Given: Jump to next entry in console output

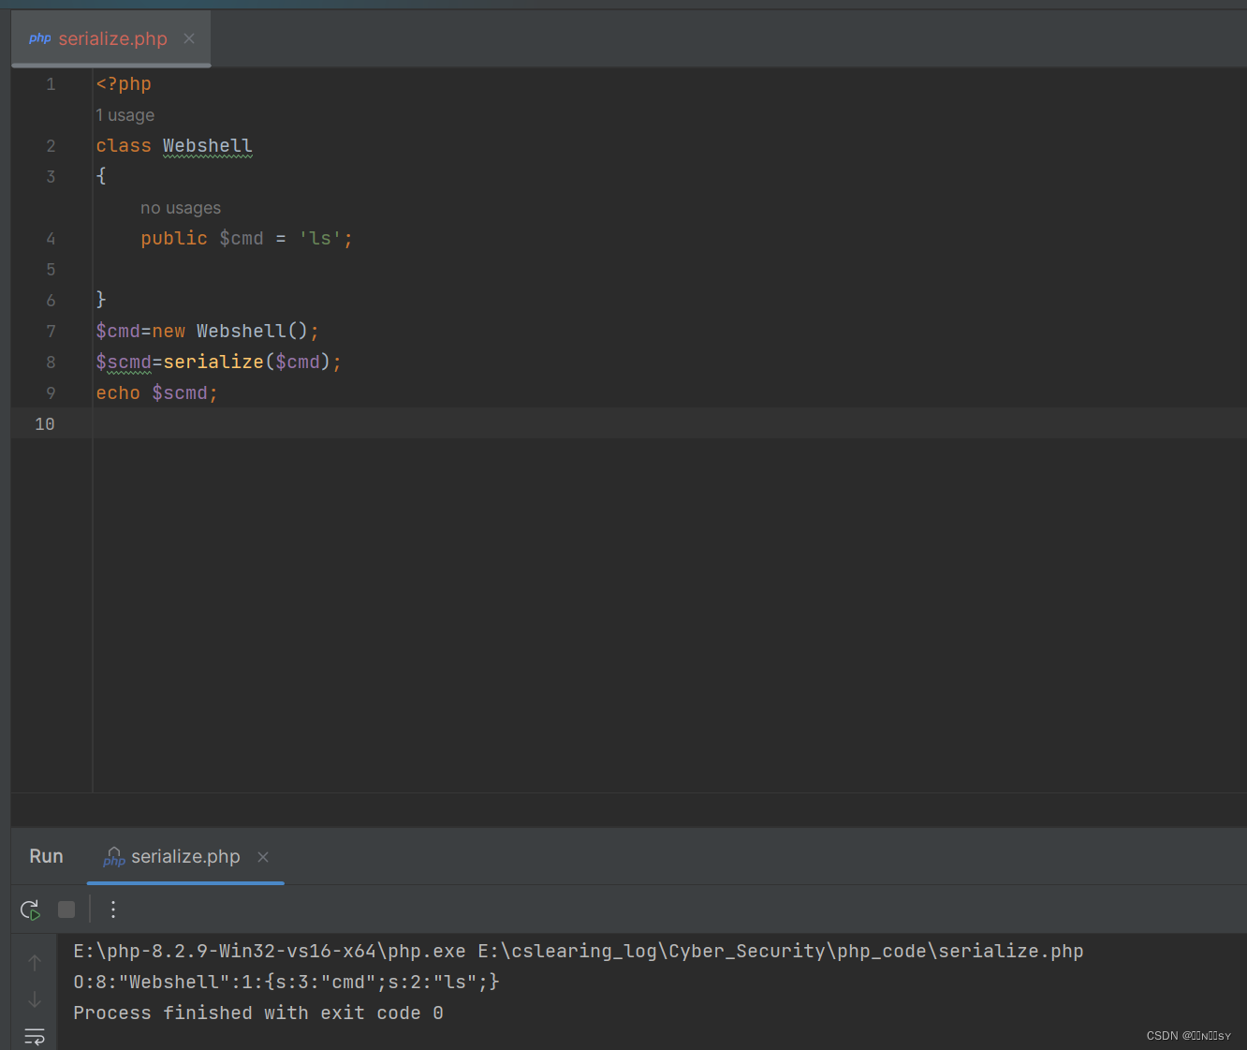Looking at the screenshot, I should coord(34,999).
